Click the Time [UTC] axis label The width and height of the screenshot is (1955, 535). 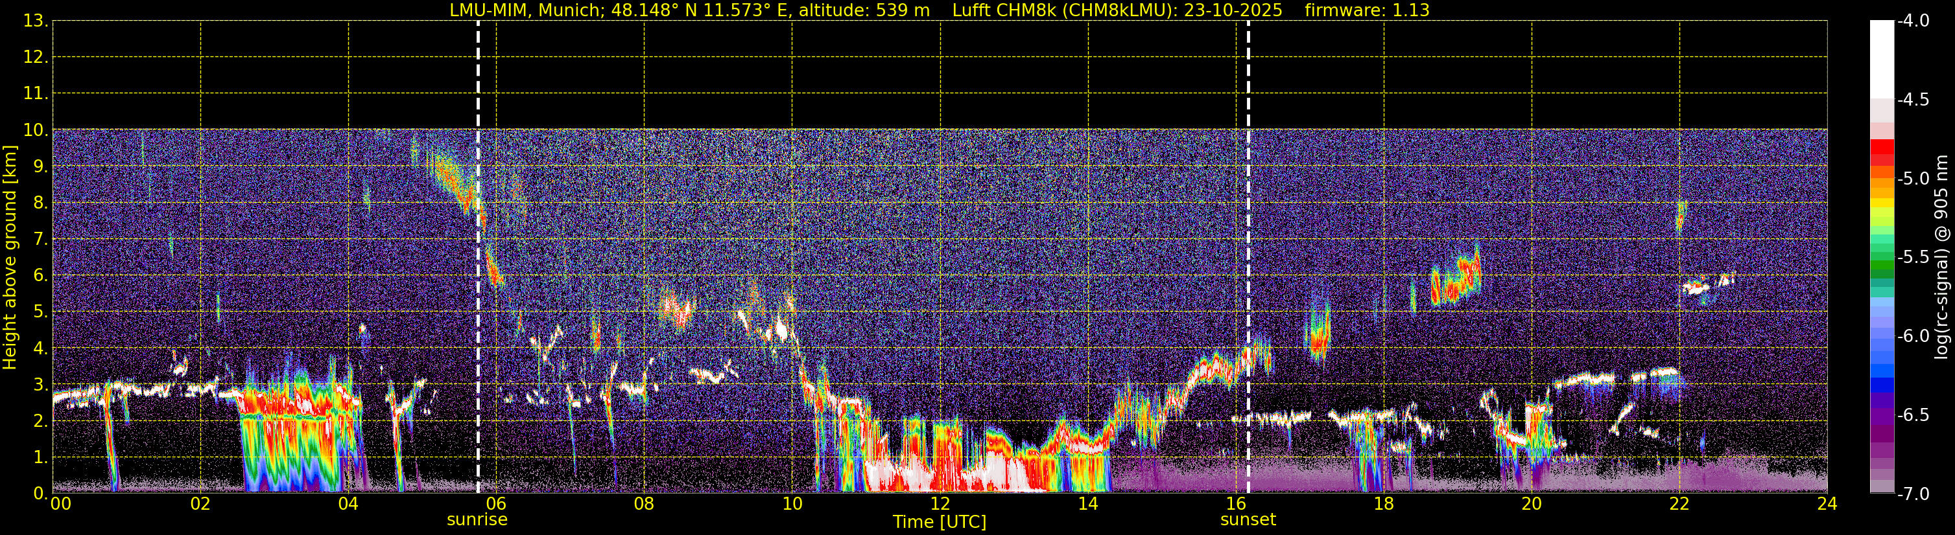(940, 522)
